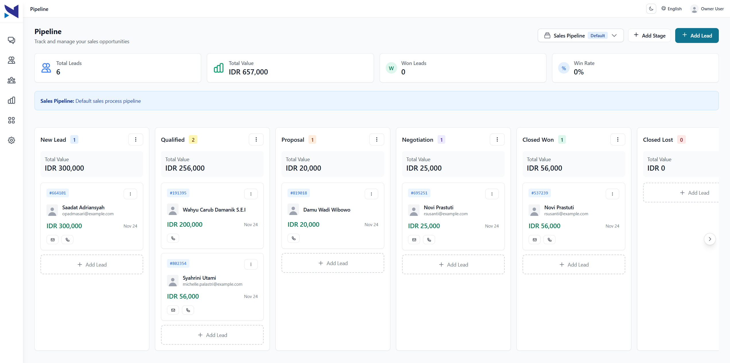Open options menu on lead card #802354
The image size is (730, 363).
coord(251,264)
